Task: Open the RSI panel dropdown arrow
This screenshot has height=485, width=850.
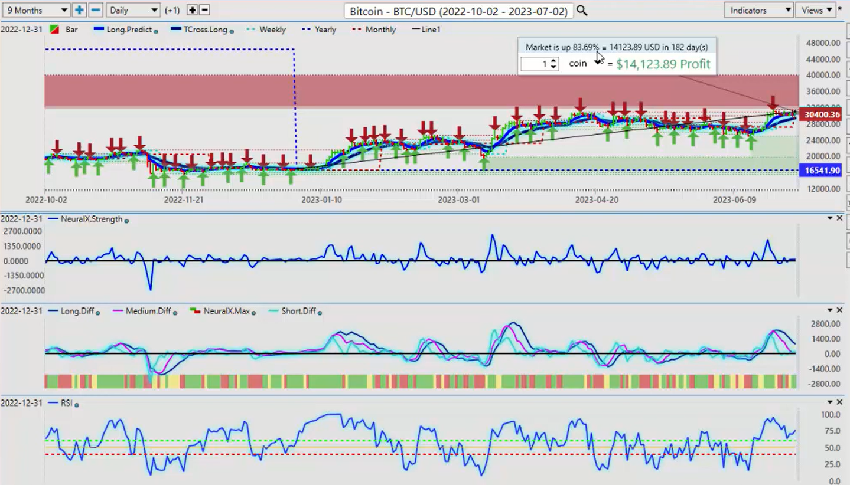Action: (830, 401)
